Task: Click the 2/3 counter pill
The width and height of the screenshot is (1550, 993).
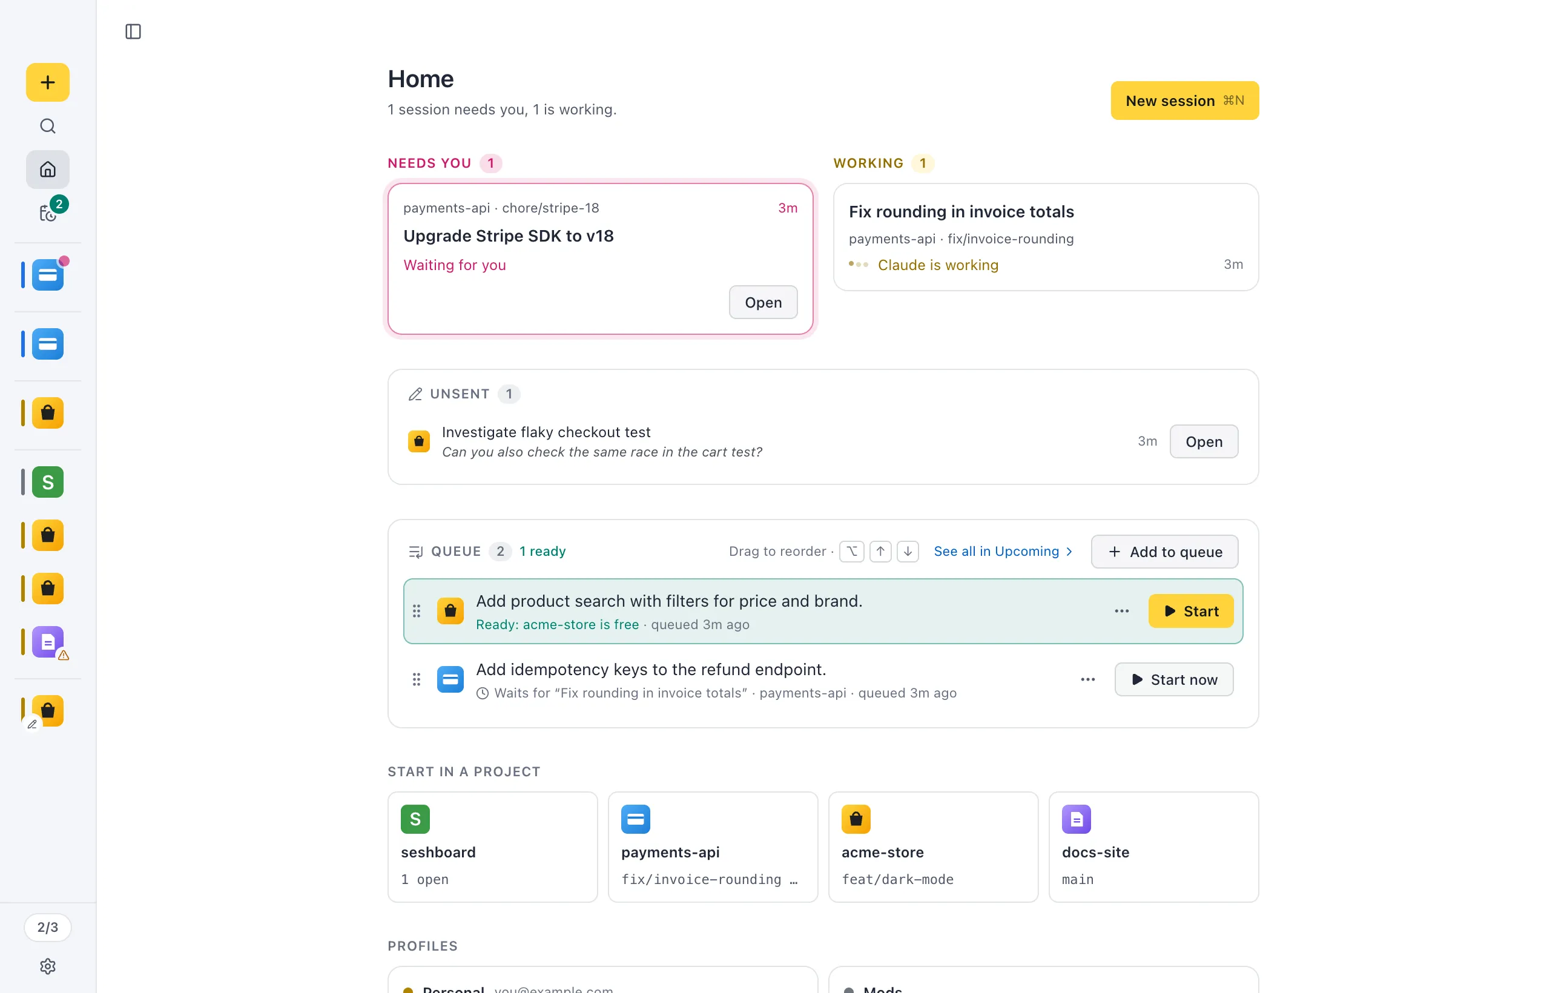Action: [x=48, y=927]
